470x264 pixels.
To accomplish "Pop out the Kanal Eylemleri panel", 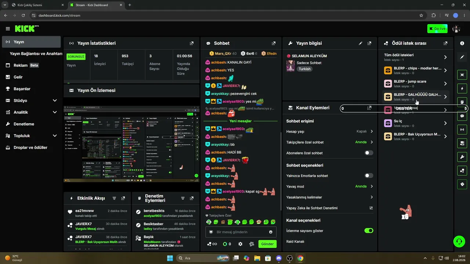I will (369, 108).
